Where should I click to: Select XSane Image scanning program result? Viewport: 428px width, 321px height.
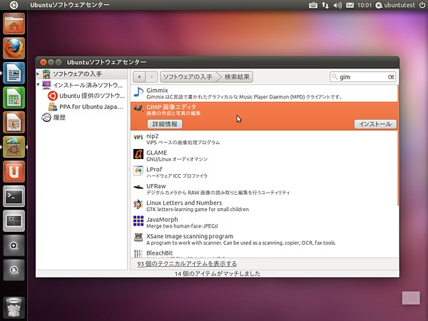click(264, 239)
